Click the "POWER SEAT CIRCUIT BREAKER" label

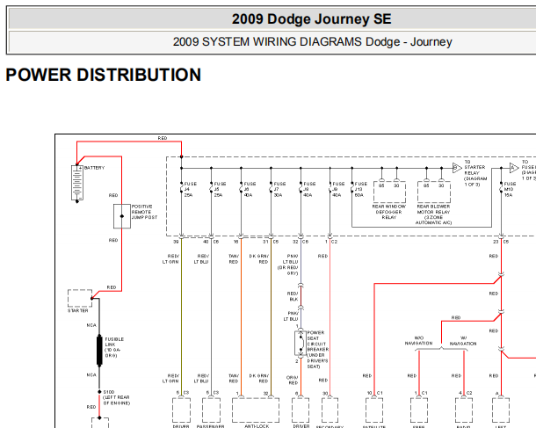(318, 350)
